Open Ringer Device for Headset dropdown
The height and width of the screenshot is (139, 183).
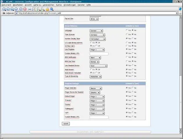(x=95, y=93)
